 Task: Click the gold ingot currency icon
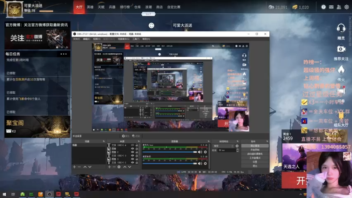pyautogui.click(x=295, y=7)
